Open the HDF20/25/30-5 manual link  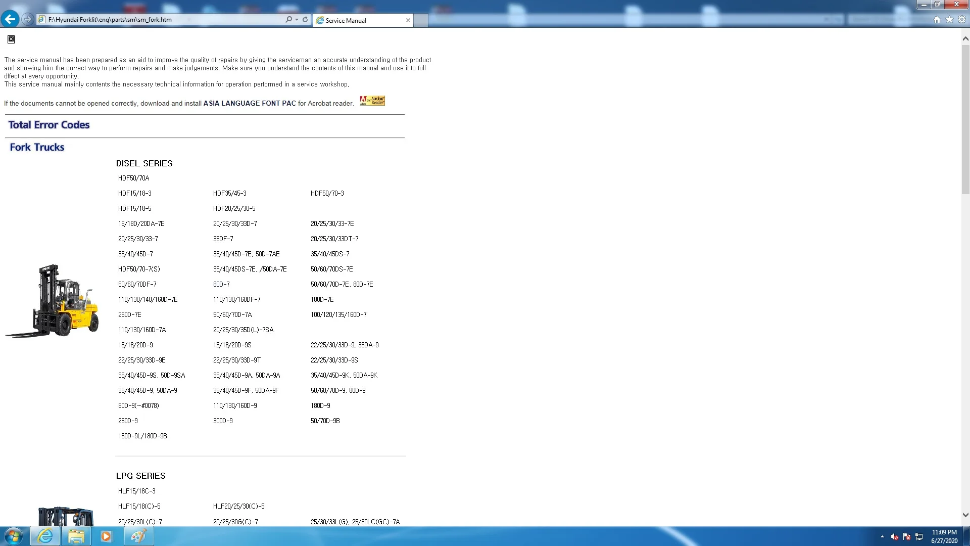[234, 208]
